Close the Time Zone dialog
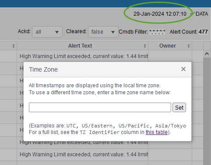Image resolution: width=211 pixels, height=165 pixels. [183, 69]
